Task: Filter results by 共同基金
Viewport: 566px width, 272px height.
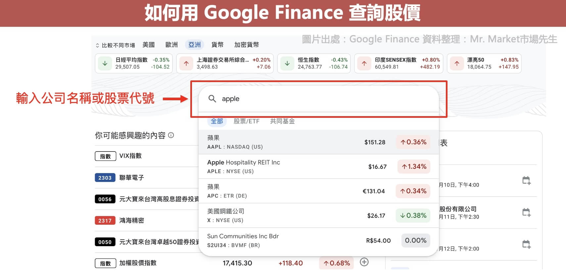Action: coord(282,121)
